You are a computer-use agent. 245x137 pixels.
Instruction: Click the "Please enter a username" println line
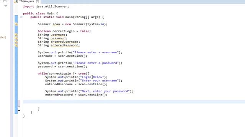[x=80, y=53]
